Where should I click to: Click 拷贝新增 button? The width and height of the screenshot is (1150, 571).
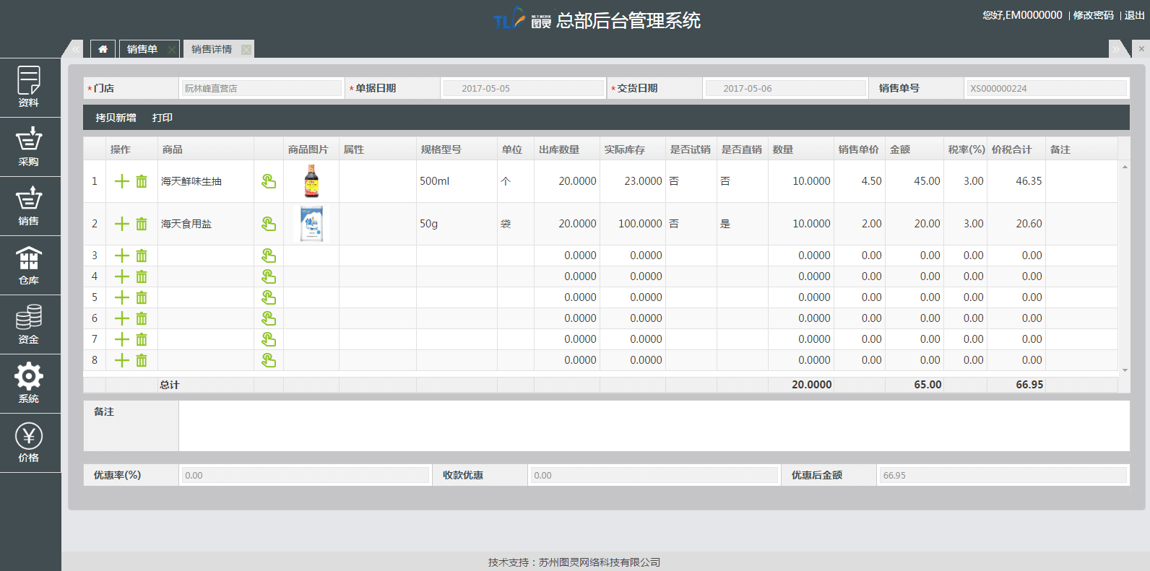[x=116, y=118]
